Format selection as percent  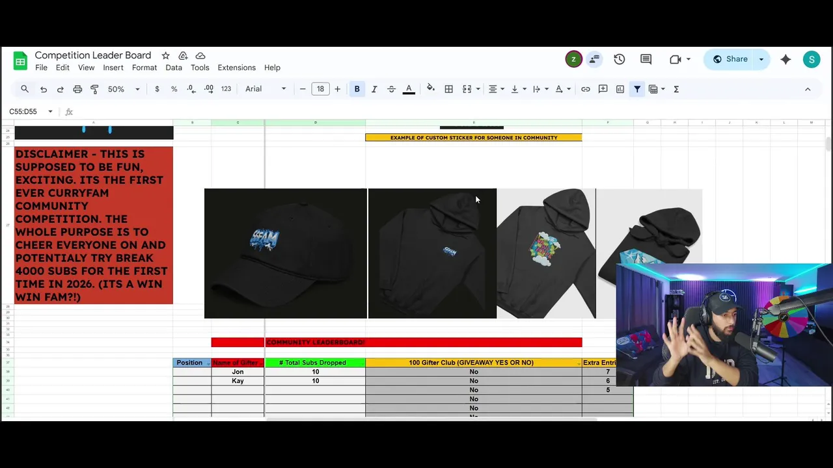point(174,89)
